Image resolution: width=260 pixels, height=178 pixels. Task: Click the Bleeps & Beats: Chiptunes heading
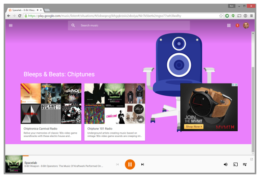click(59, 74)
